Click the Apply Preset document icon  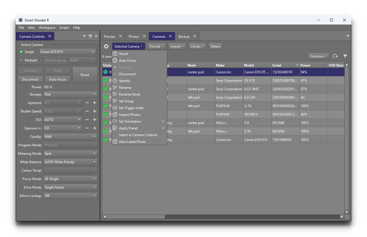coord(115,128)
